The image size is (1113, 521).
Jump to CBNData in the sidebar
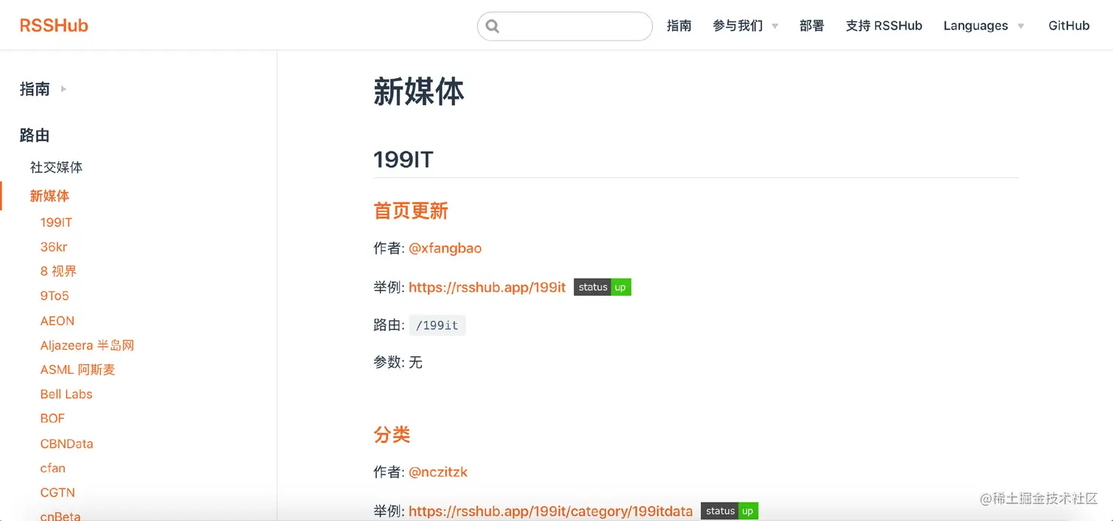pyautogui.click(x=66, y=444)
